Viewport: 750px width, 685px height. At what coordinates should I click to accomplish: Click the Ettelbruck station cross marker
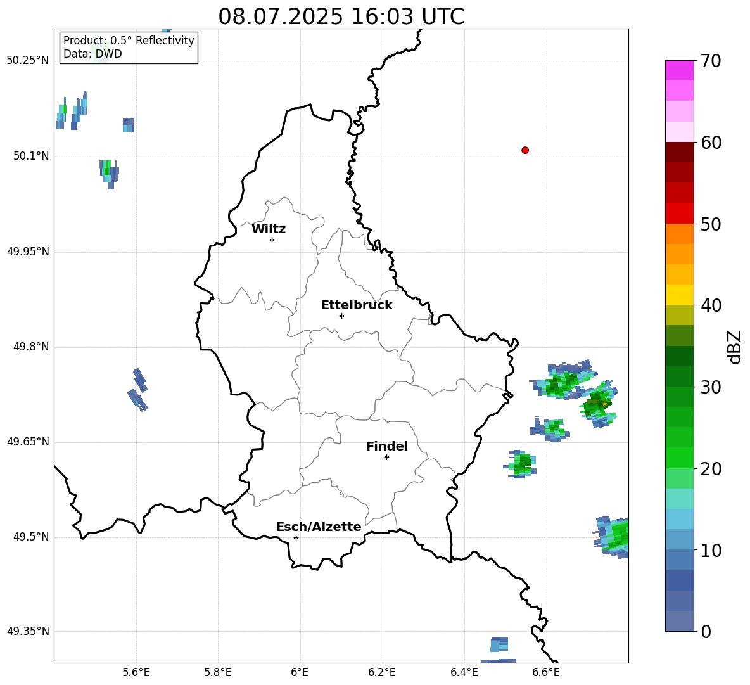341,316
